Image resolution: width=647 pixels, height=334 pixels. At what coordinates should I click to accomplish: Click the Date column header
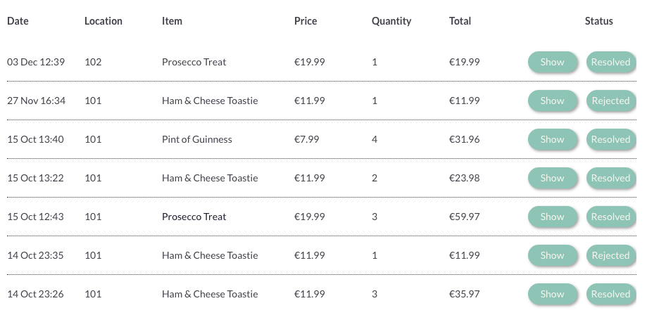pos(18,21)
